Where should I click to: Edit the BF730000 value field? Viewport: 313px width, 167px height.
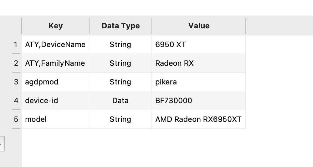click(x=199, y=101)
